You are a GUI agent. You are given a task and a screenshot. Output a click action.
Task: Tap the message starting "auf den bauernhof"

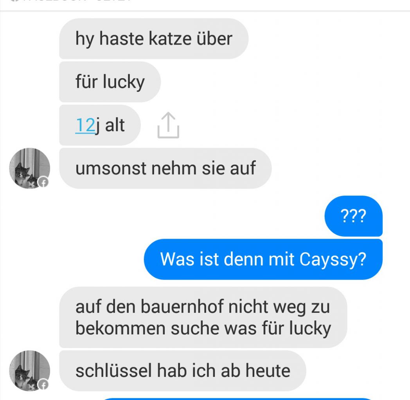(x=203, y=317)
